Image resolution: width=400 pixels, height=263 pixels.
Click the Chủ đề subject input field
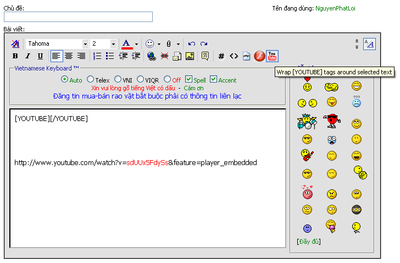pyautogui.click(x=78, y=17)
